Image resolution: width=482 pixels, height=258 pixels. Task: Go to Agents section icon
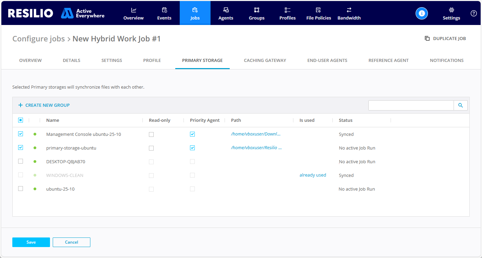click(226, 10)
